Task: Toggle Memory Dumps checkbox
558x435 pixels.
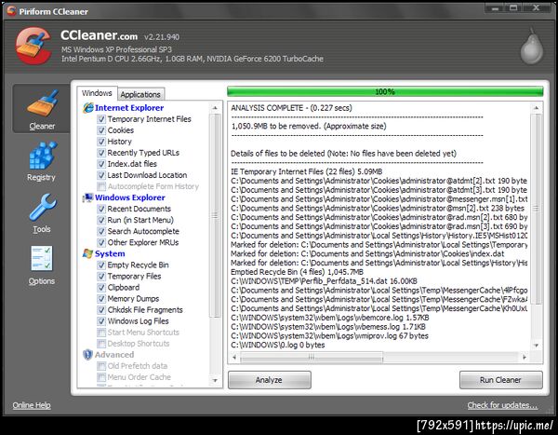Action: click(101, 299)
